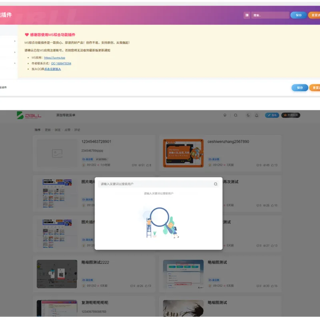Click the 未分类 tag on post 12345463728901
320x320 pixels.
[88, 159]
